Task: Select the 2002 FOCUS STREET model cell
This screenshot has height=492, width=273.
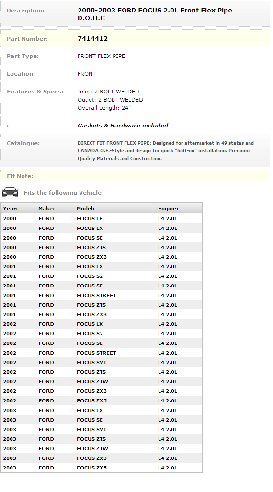Action: [x=96, y=353]
